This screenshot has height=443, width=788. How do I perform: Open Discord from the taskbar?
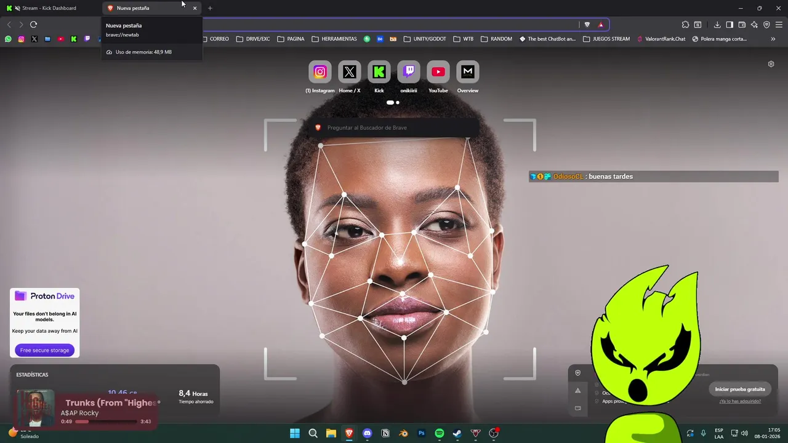tap(368, 433)
